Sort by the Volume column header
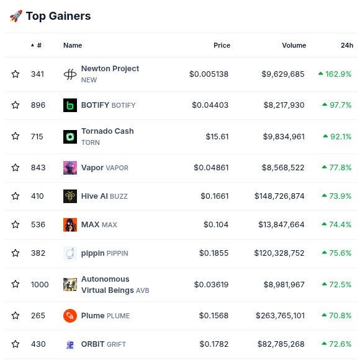The image size is (360, 361). [294, 45]
